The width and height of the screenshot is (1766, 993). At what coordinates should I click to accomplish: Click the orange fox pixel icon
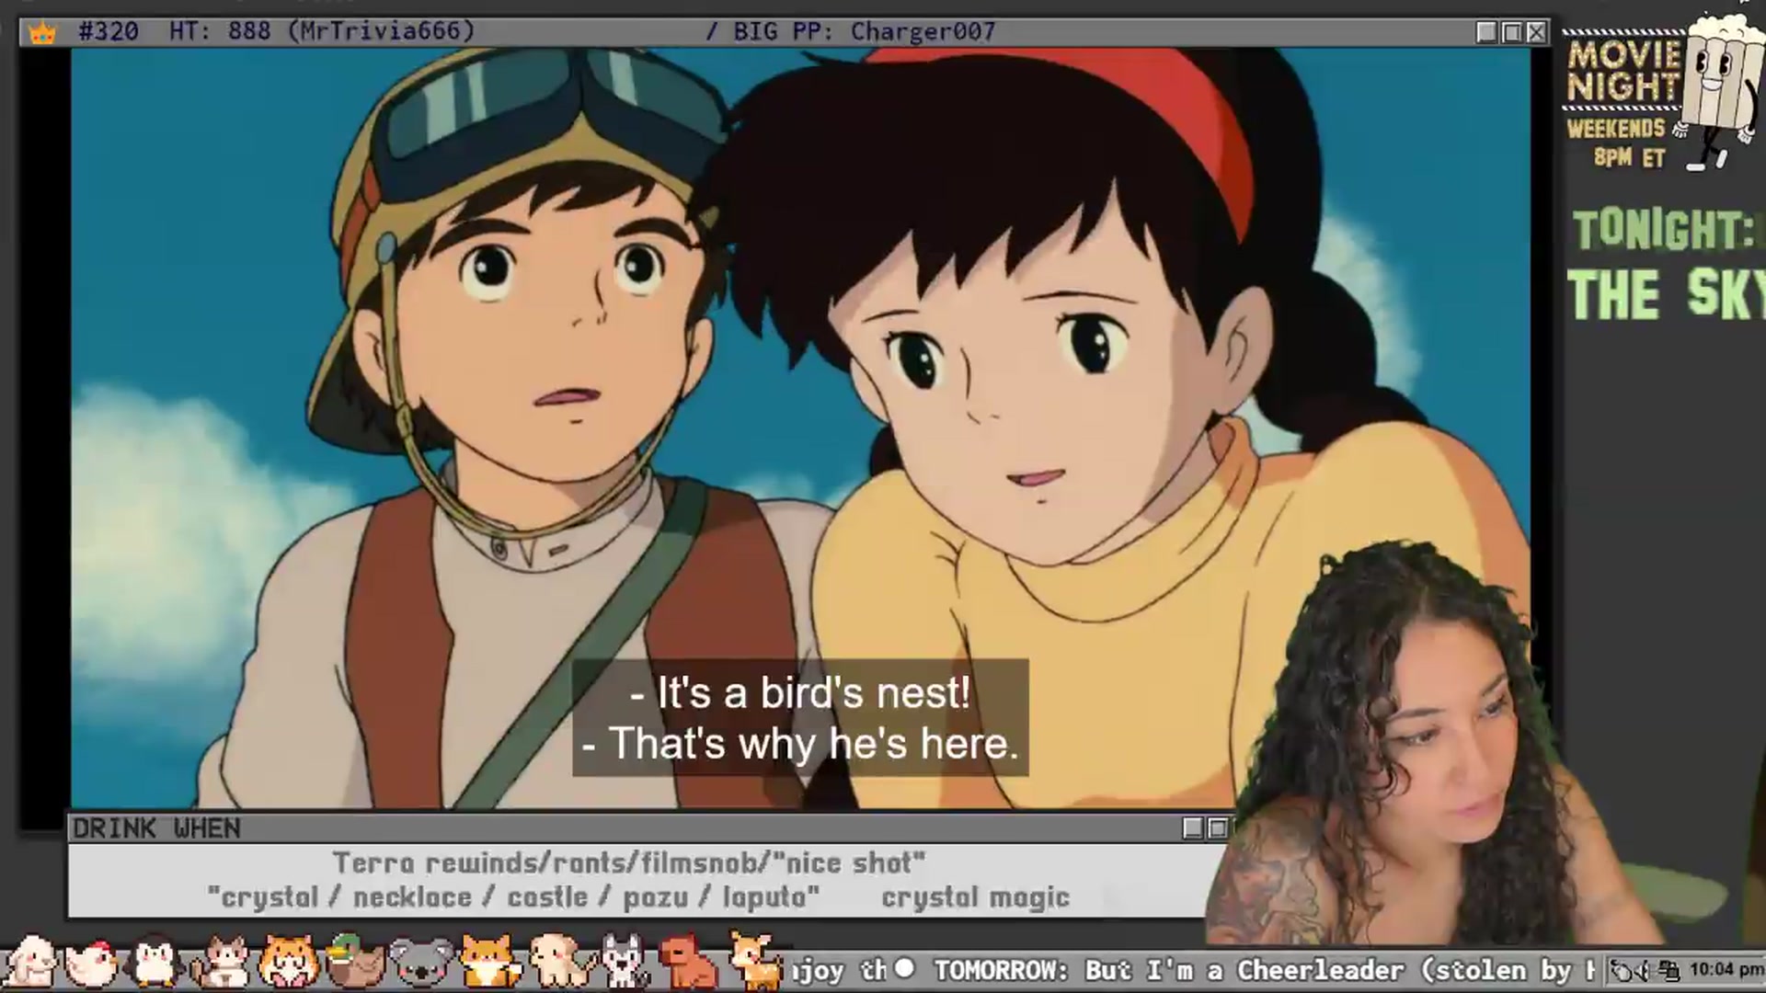click(x=490, y=963)
